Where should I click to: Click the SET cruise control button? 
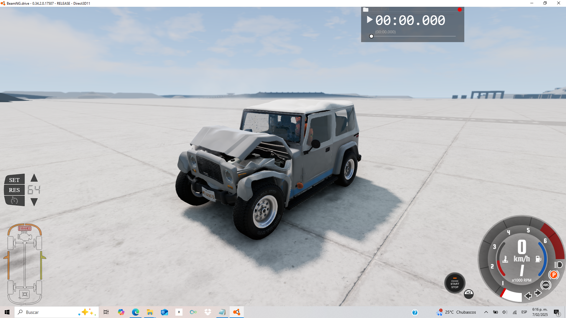click(14, 180)
